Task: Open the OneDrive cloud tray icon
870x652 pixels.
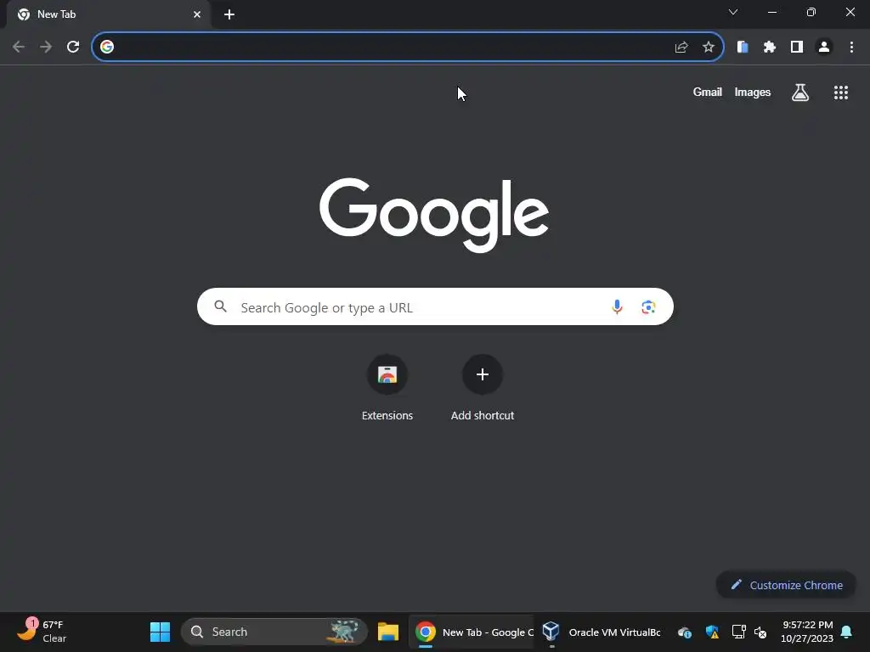Action: click(x=685, y=632)
